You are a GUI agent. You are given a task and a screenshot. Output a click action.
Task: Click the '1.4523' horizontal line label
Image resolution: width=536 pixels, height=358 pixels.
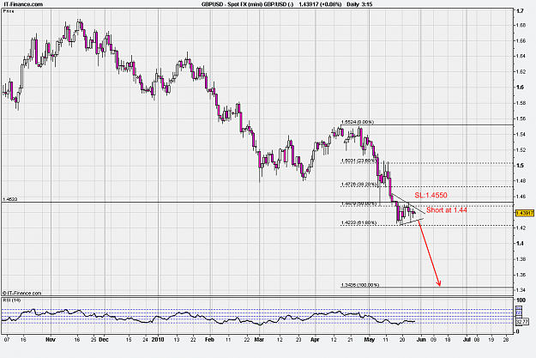pos(10,199)
